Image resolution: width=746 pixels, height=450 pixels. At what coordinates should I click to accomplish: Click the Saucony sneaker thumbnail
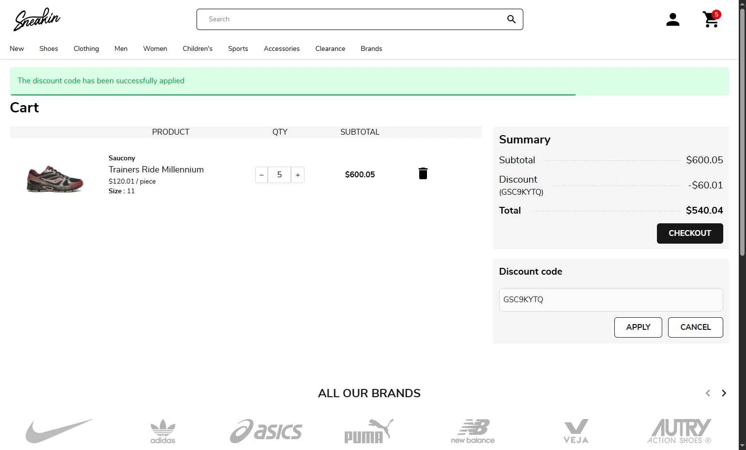point(55,178)
